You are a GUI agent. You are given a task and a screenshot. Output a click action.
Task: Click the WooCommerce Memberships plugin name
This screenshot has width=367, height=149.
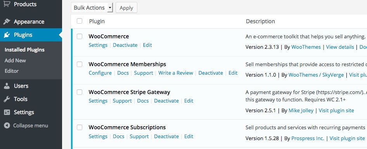click(x=127, y=64)
